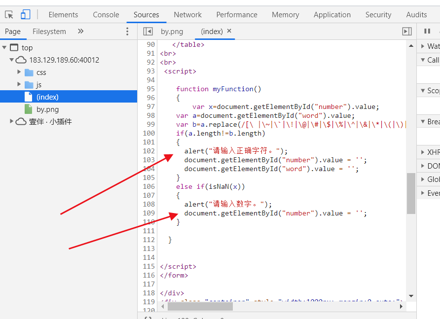Expand the js folder

pos(19,84)
